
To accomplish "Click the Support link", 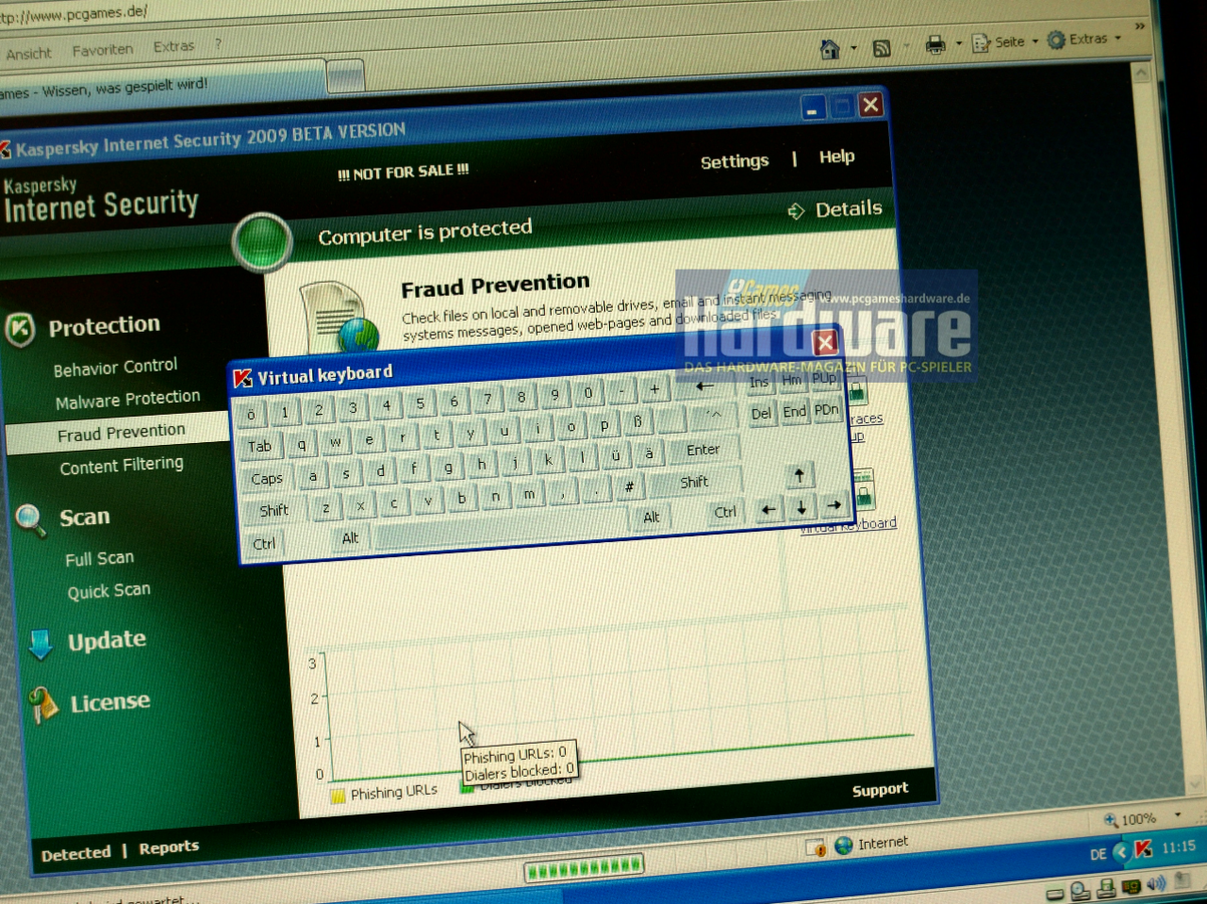I will 880,790.
